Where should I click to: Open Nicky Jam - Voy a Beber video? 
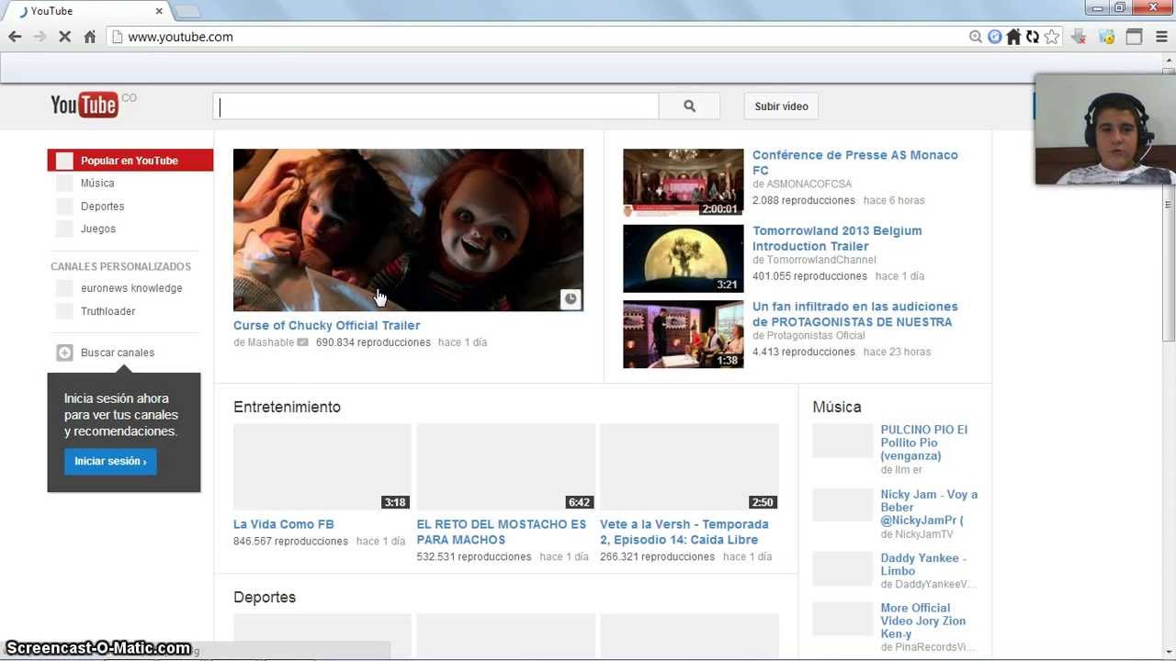point(929,507)
